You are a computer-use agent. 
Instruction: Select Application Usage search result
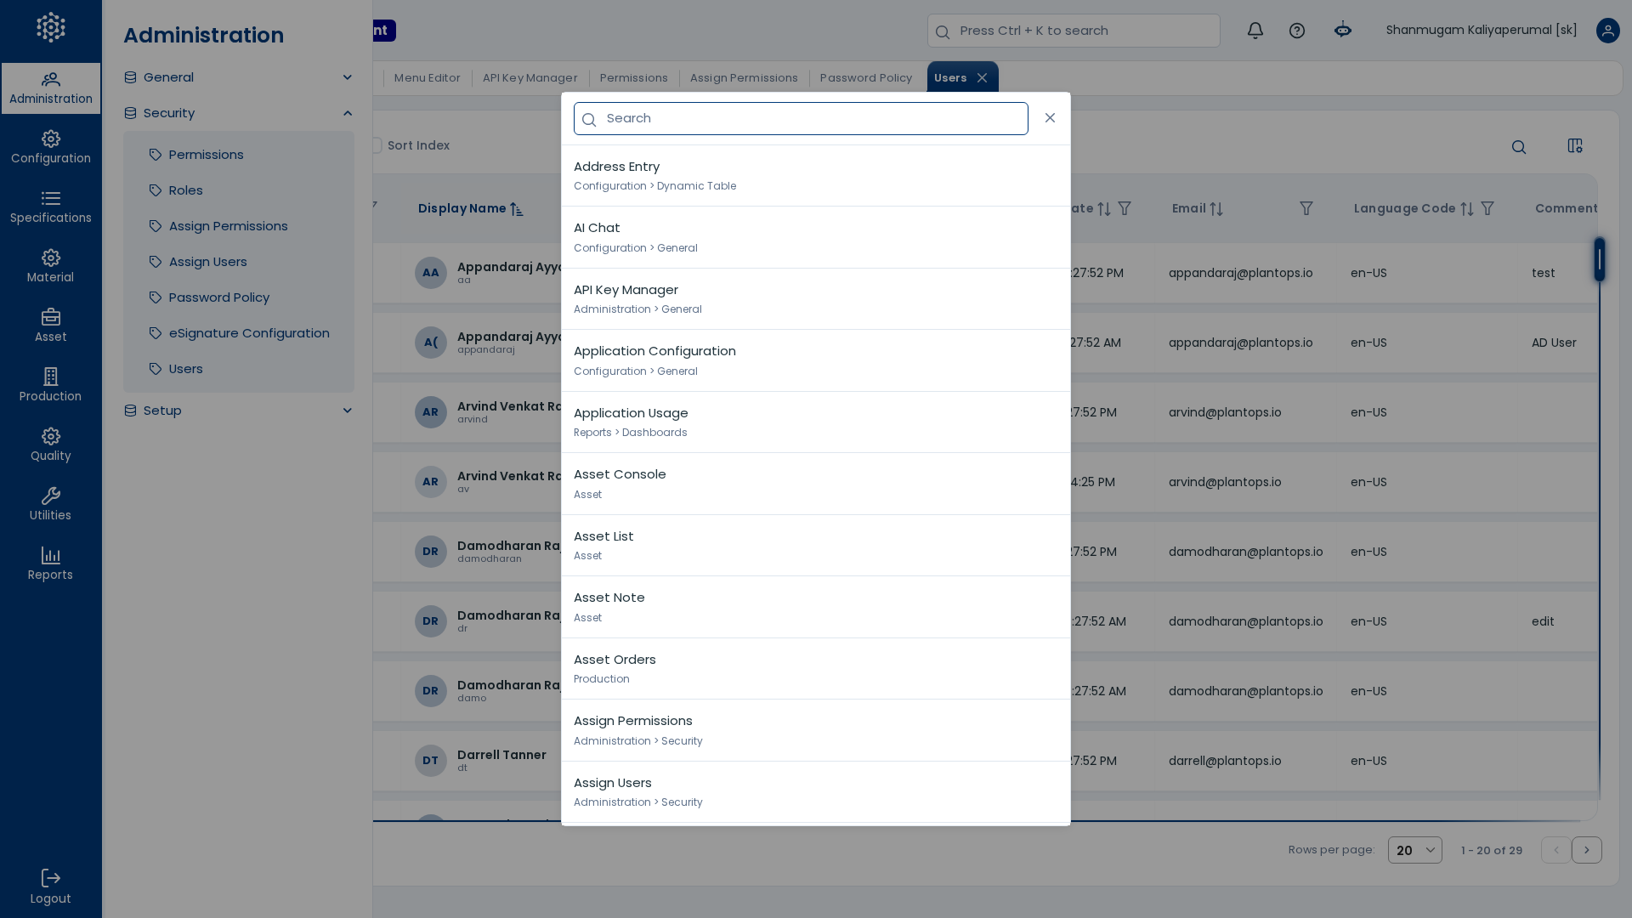point(816,422)
